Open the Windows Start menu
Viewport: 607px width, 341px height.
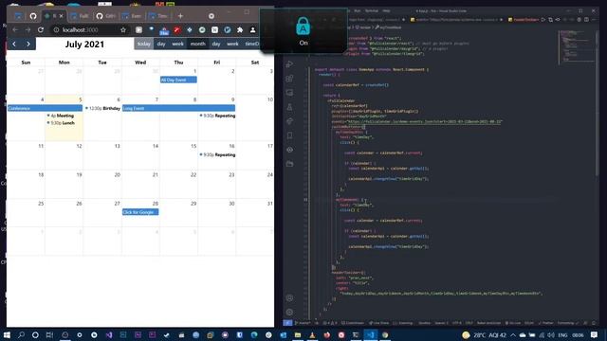click(7, 334)
